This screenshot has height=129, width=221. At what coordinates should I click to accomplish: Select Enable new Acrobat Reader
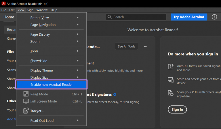(x=52, y=84)
